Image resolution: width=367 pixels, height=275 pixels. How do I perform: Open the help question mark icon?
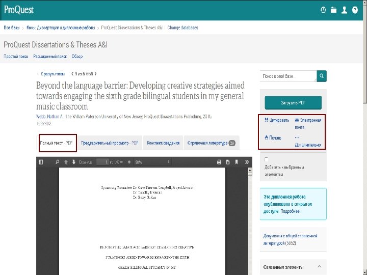click(x=355, y=10)
